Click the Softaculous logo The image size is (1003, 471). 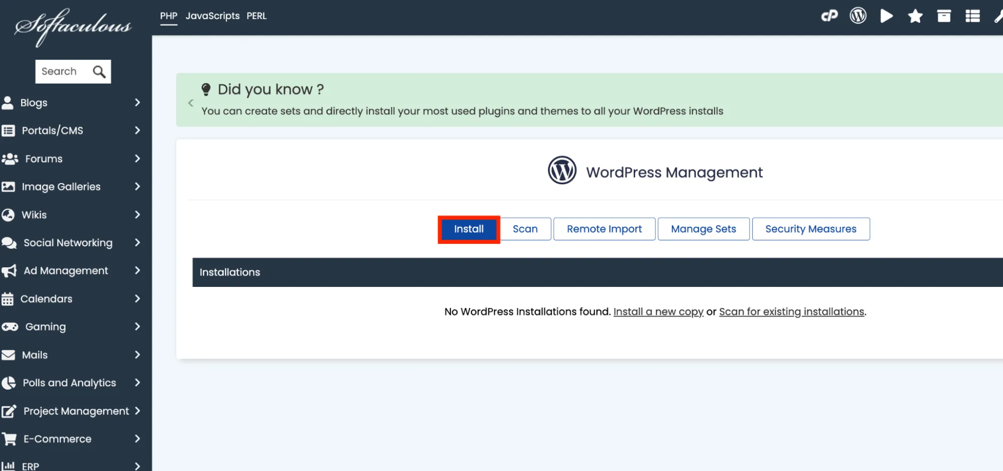coord(73,27)
